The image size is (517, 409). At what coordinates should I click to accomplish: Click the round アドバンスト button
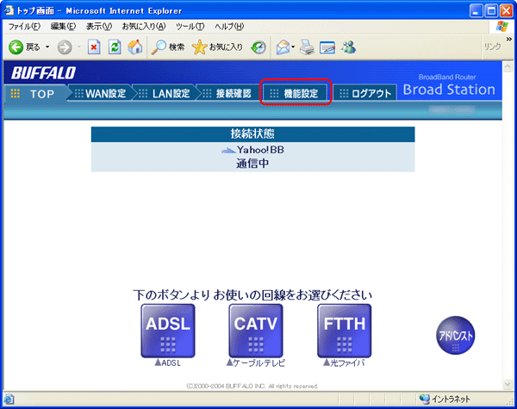click(455, 335)
